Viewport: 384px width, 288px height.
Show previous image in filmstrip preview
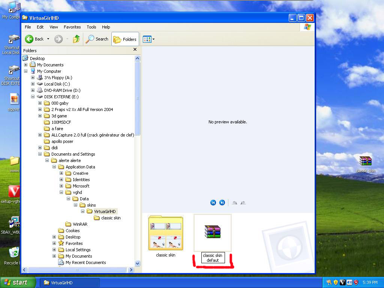click(x=213, y=202)
